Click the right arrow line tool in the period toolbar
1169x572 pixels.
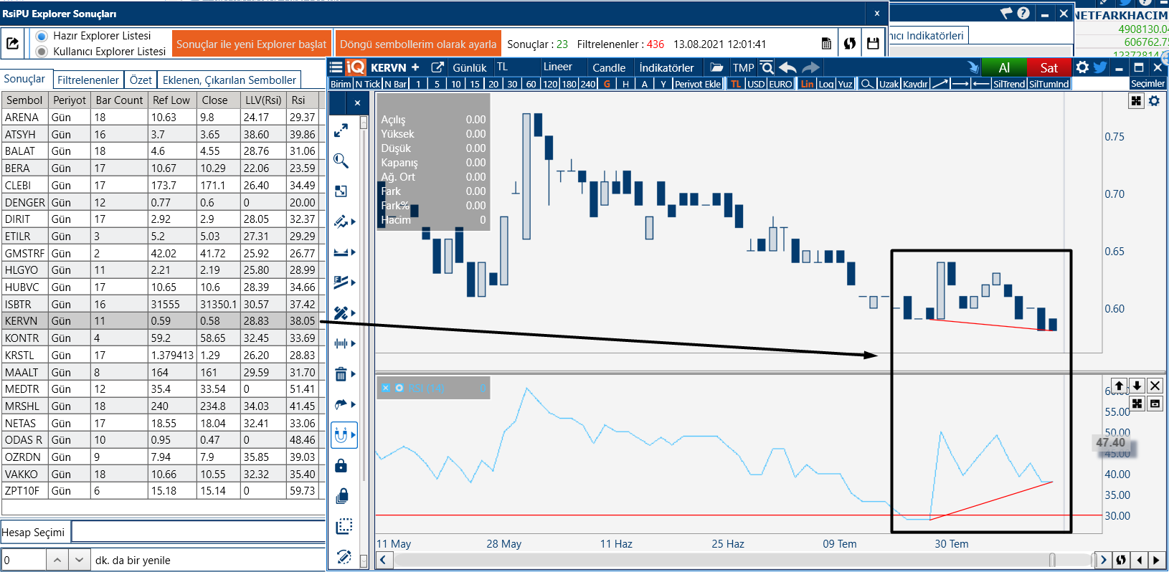pos(961,84)
